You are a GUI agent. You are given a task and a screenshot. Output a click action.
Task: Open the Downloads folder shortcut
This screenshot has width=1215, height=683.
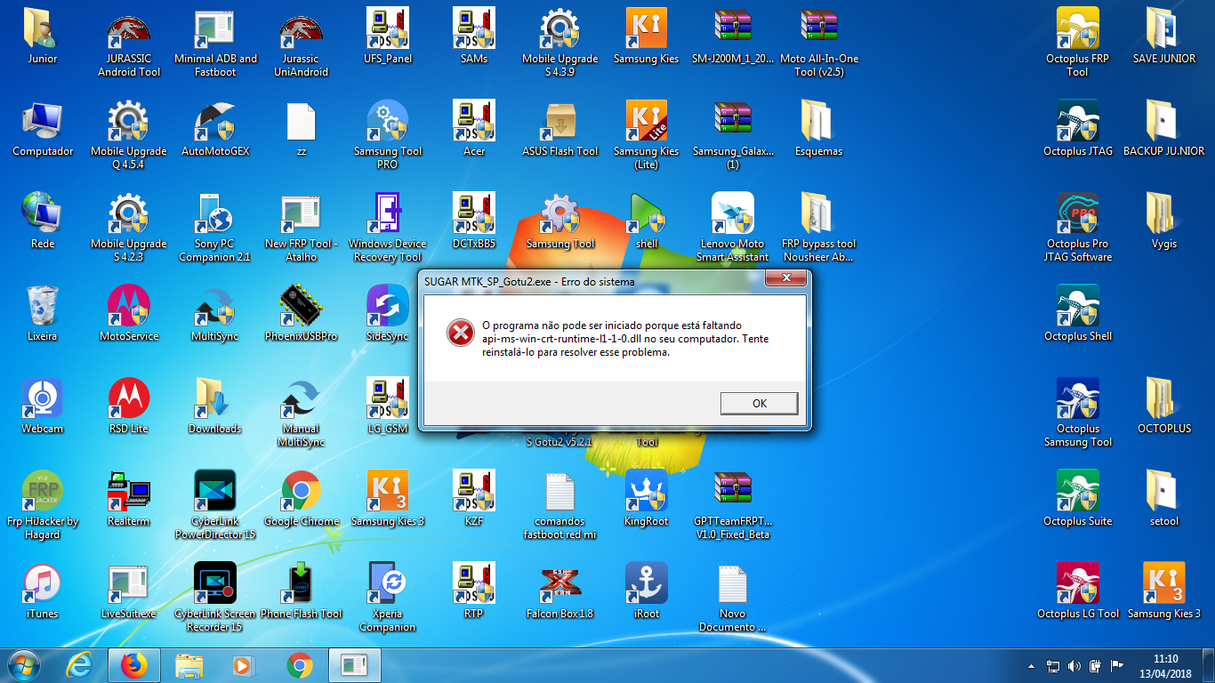pos(215,406)
